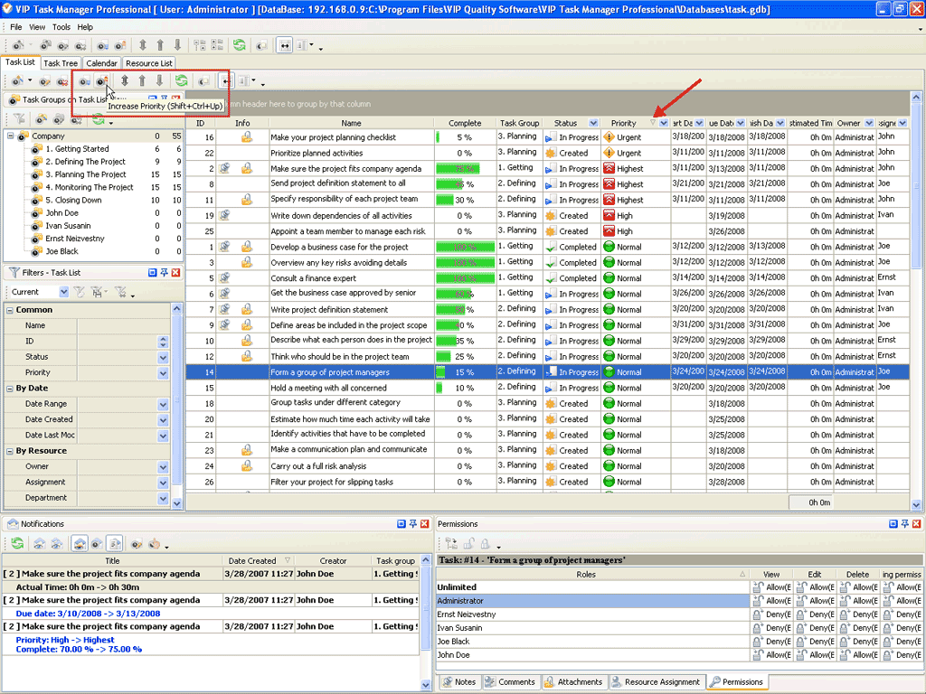Click the 15 % progress bar of task 14
This screenshot has height=694, width=926.
click(465, 372)
